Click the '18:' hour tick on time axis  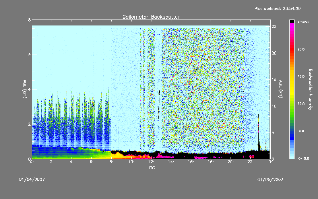[211, 162]
